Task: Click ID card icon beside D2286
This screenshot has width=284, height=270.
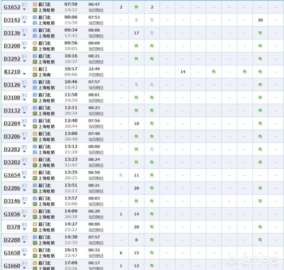Action: click(24, 185)
